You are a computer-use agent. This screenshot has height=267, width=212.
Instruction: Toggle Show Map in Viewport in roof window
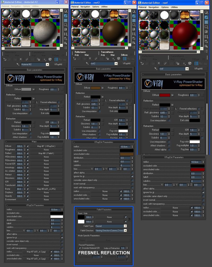tap(190, 63)
